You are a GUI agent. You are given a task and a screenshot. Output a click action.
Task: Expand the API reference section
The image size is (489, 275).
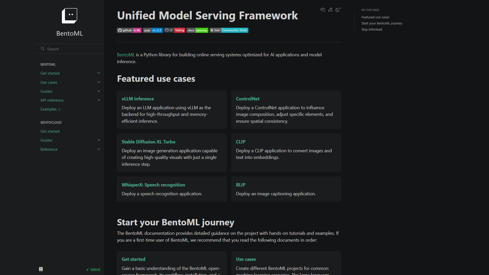[x=99, y=100]
